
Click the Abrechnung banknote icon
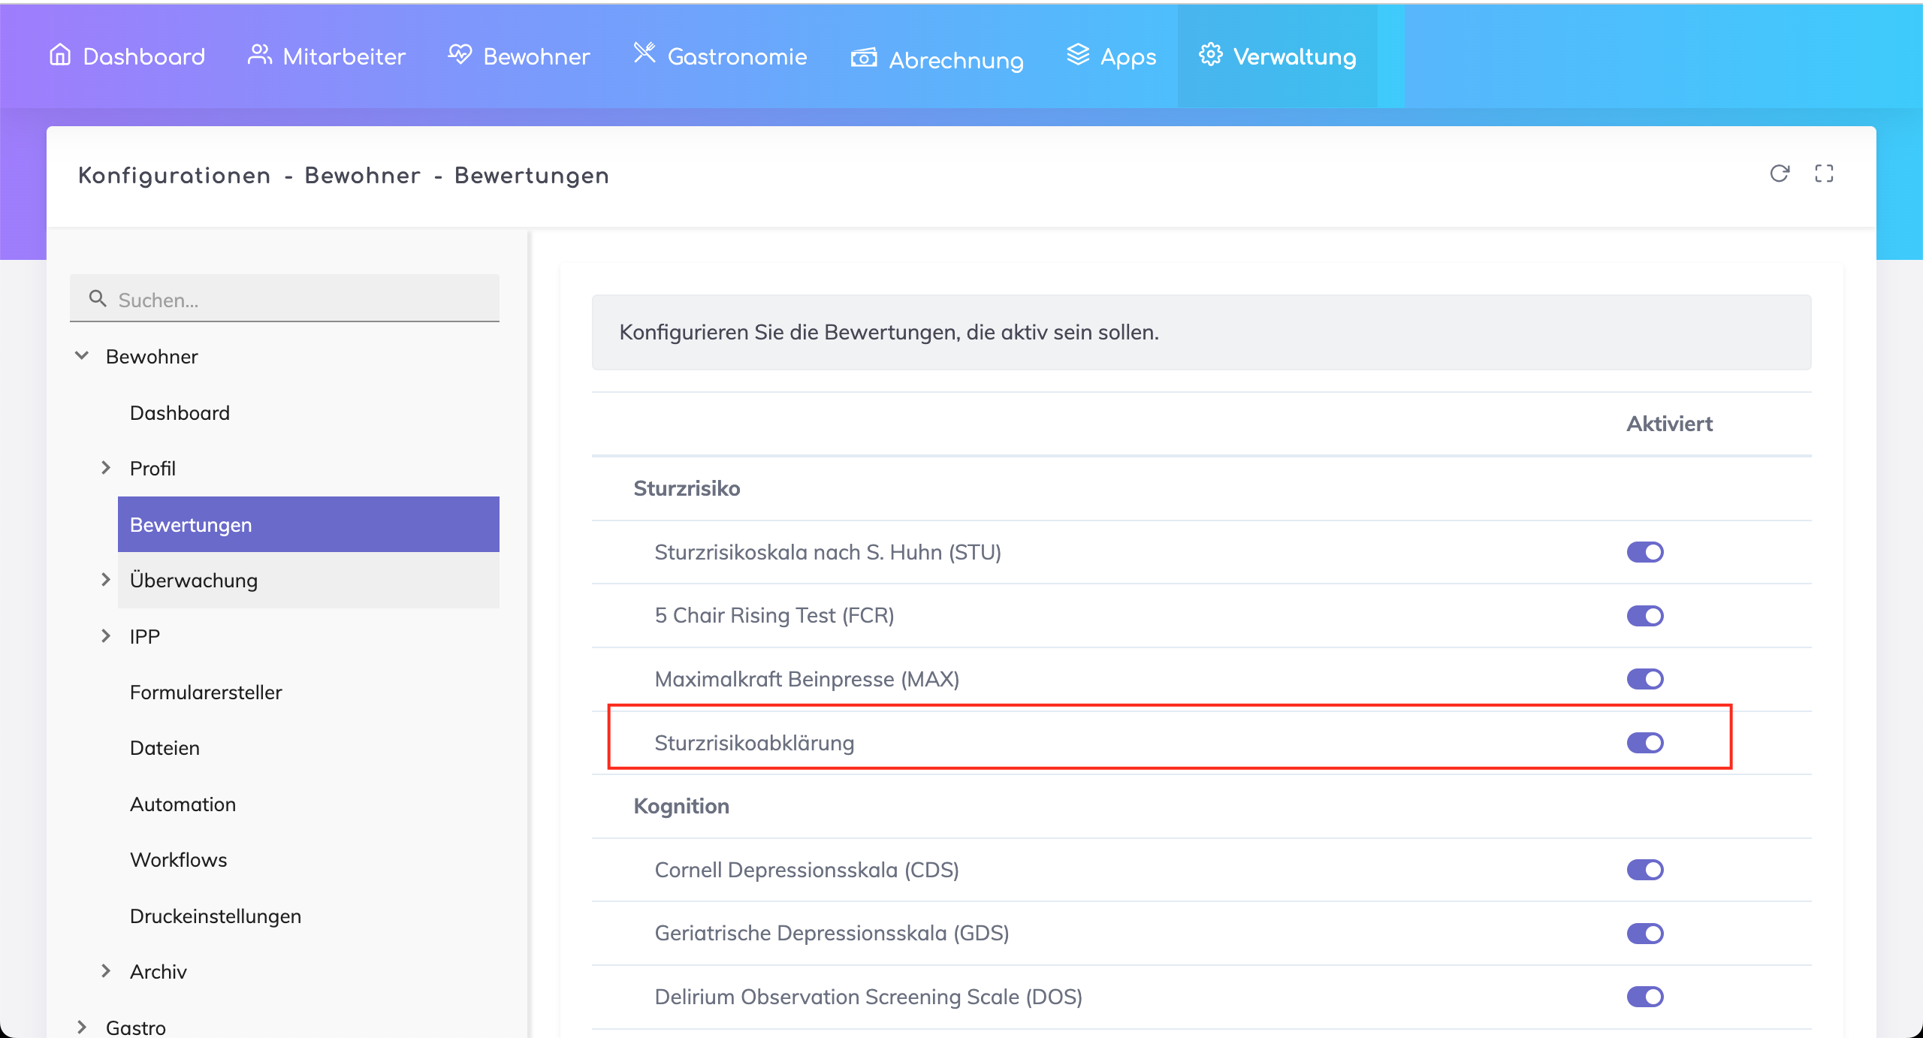click(863, 58)
